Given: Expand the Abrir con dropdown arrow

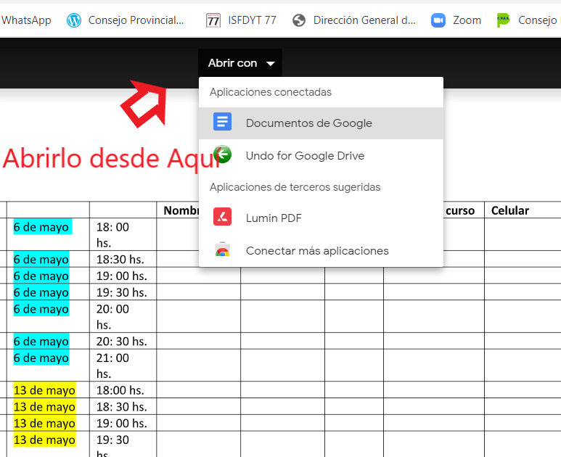Looking at the screenshot, I should pos(271,64).
